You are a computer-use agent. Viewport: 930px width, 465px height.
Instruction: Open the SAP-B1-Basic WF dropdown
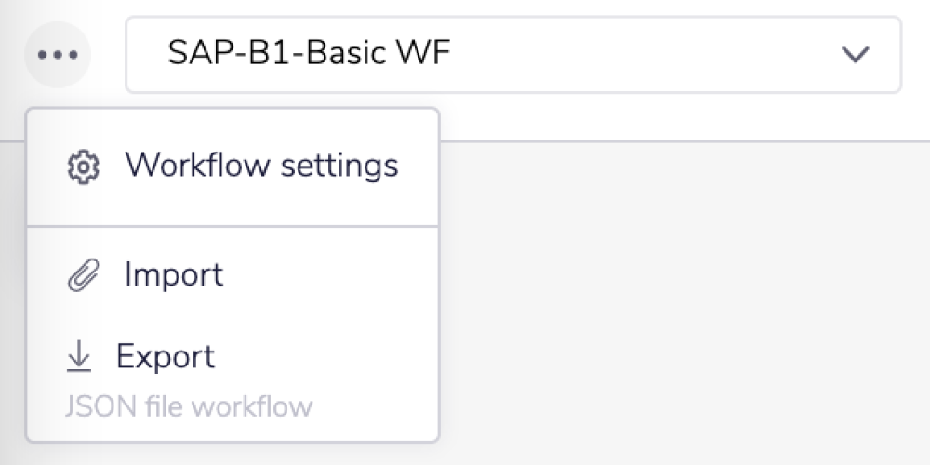click(512, 54)
